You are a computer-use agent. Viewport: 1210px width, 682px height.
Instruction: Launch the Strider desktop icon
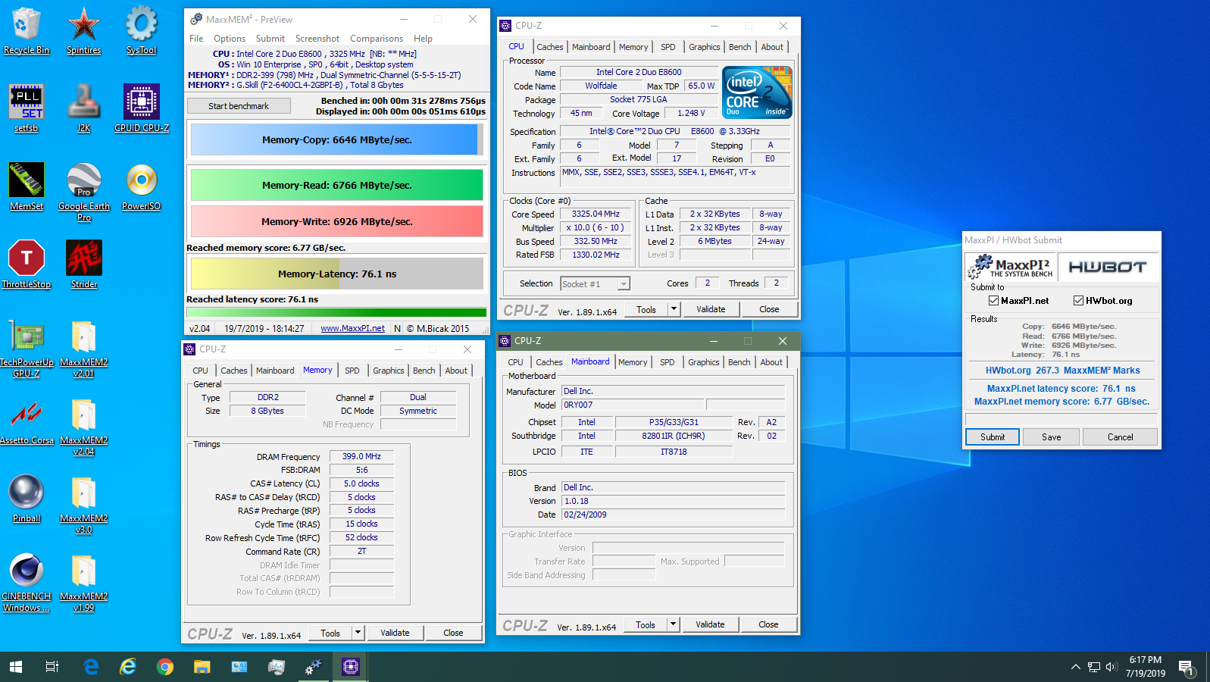click(x=84, y=264)
